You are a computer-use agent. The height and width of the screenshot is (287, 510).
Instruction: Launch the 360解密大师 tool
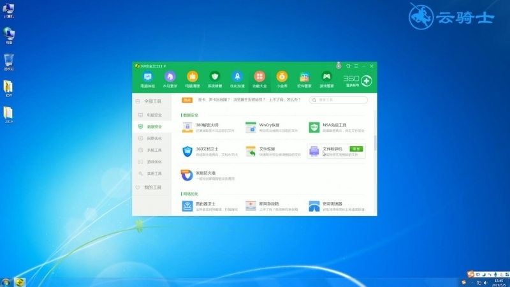(209, 127)
